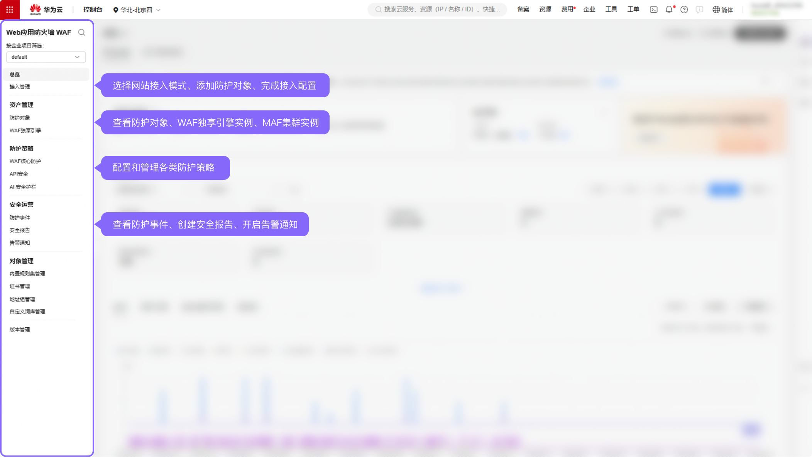Open the 华北-北京四 region selector
812x457 pixels.
tap(137, 10)
